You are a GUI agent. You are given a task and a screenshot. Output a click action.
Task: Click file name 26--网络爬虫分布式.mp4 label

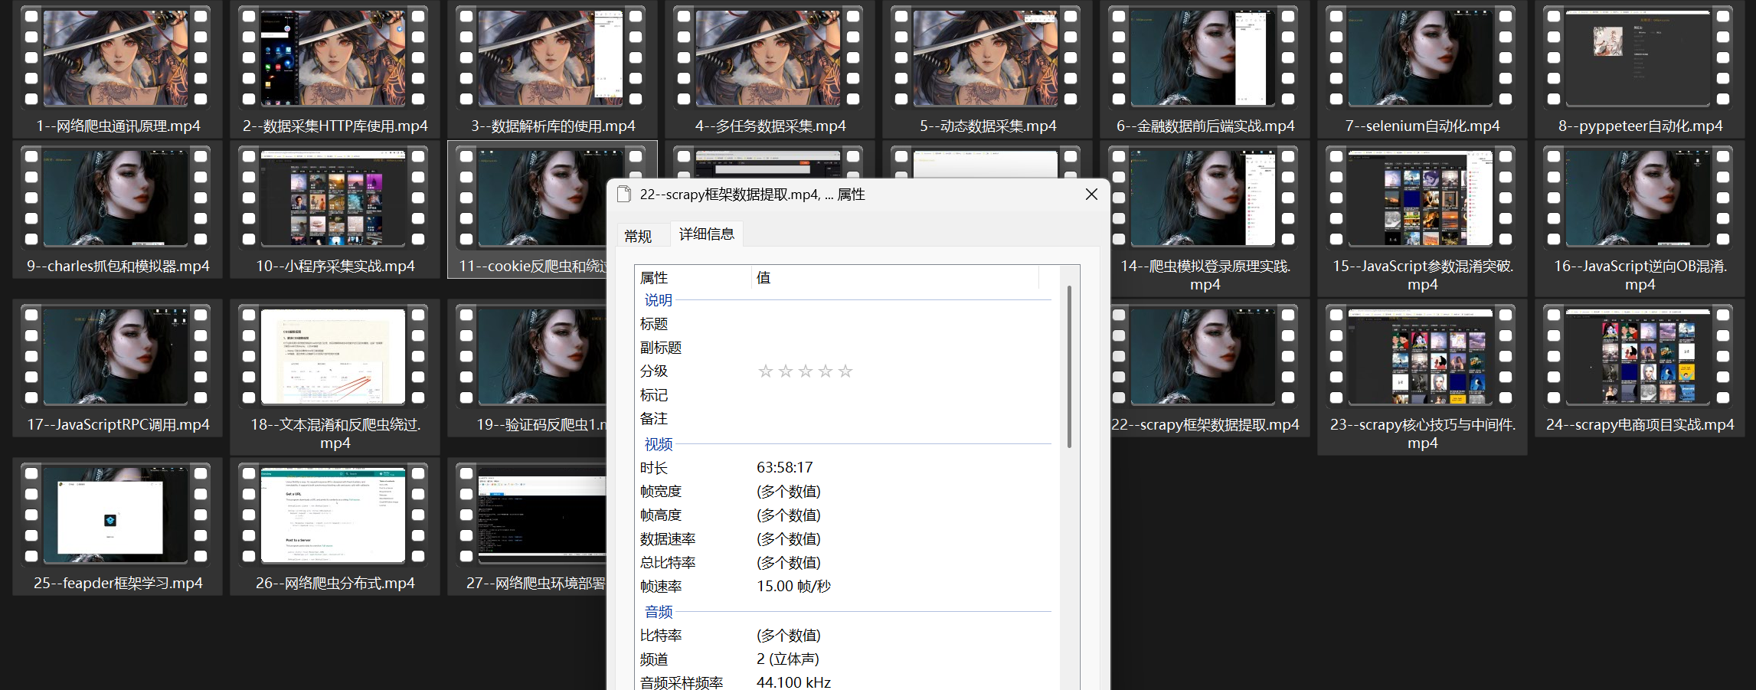coord(335,583)
